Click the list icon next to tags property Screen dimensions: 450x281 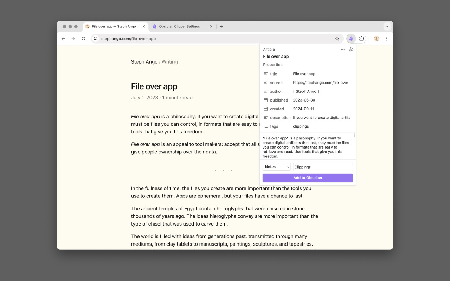pos(265,126)
